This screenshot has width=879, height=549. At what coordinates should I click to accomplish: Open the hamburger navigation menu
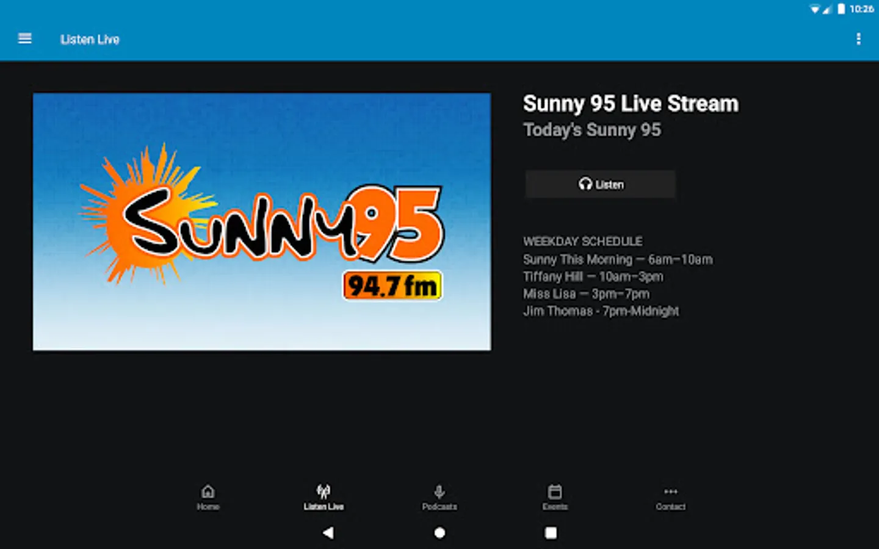click(x=25, y=39)
